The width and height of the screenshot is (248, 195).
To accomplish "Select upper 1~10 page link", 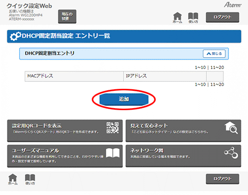I will point(200,67).
